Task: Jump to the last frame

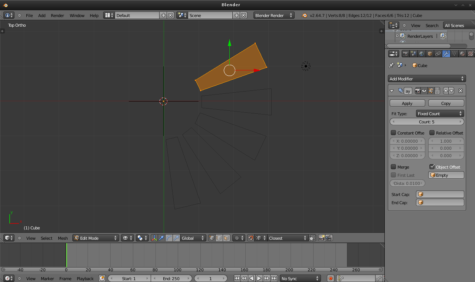Action: point(274,278)
